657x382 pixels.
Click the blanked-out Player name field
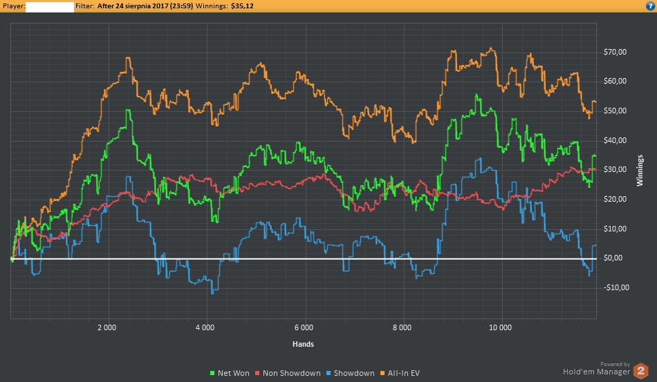[49, 6]
